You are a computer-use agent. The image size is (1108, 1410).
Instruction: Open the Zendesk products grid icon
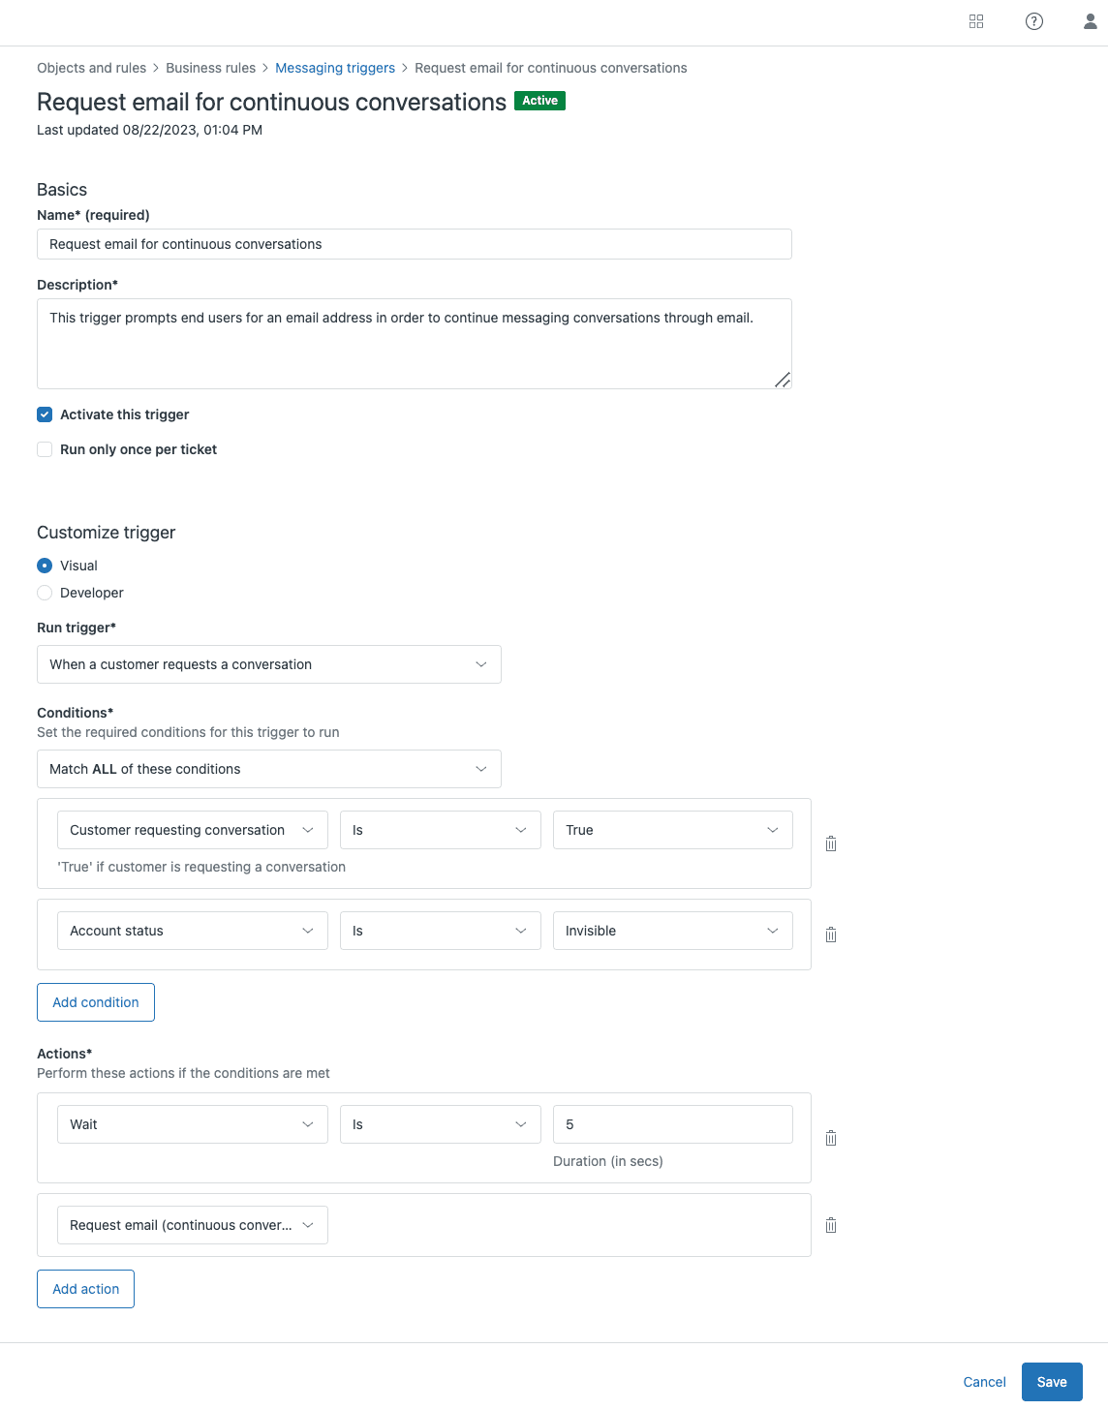pyautogui.click(x=975, y=21)
